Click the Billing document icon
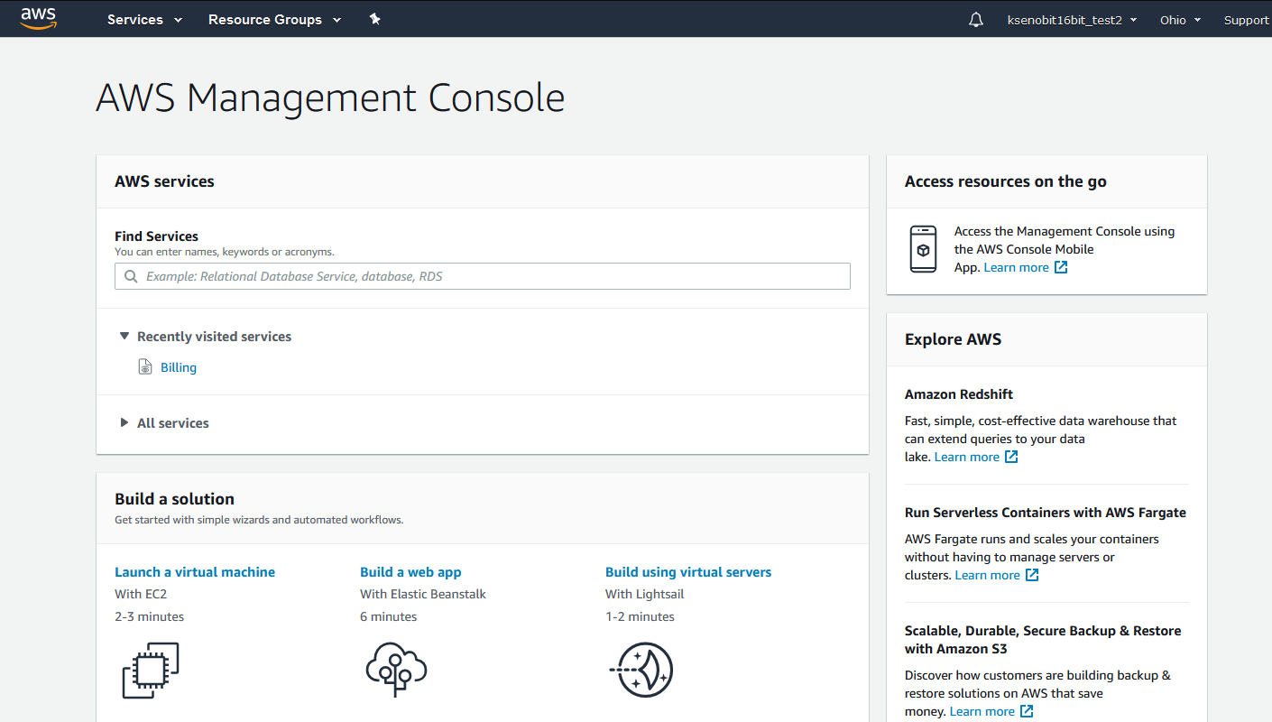This screenshot has height=722, width=1272. (145, 367)
